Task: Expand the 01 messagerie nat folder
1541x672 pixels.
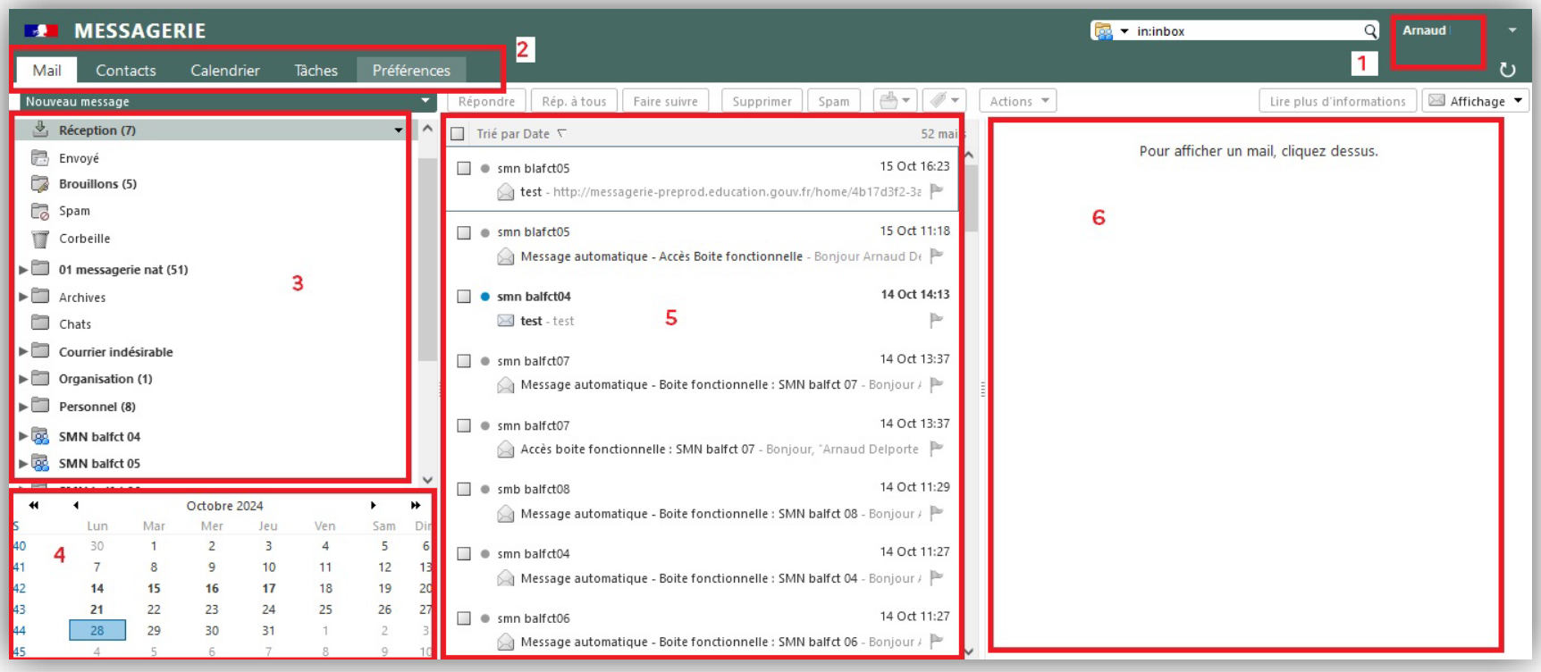Action: tap(23, 270)
